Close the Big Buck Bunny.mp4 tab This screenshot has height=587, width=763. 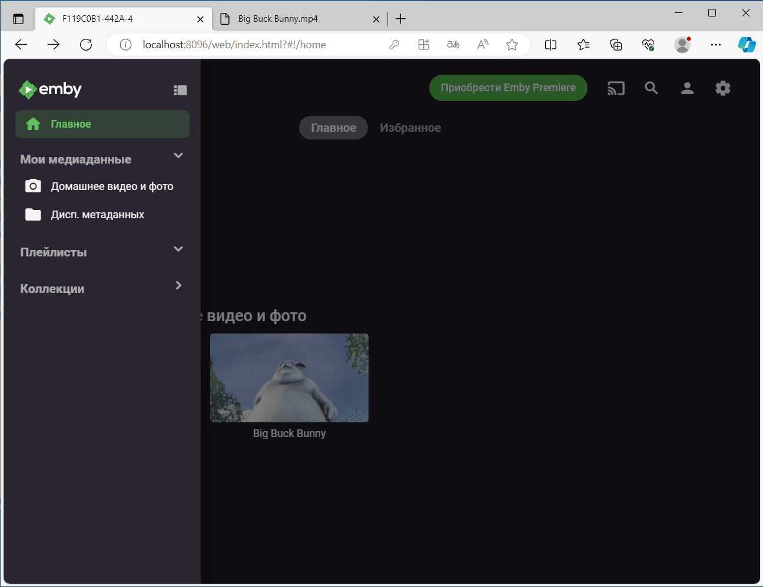tap(376, 19)
